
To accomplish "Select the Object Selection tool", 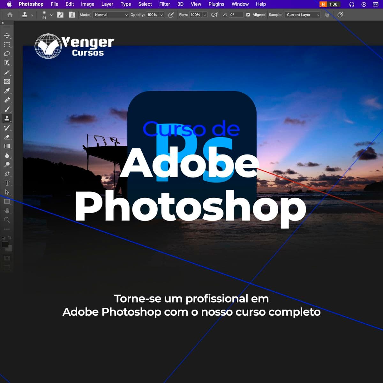I will click(7, 63).
